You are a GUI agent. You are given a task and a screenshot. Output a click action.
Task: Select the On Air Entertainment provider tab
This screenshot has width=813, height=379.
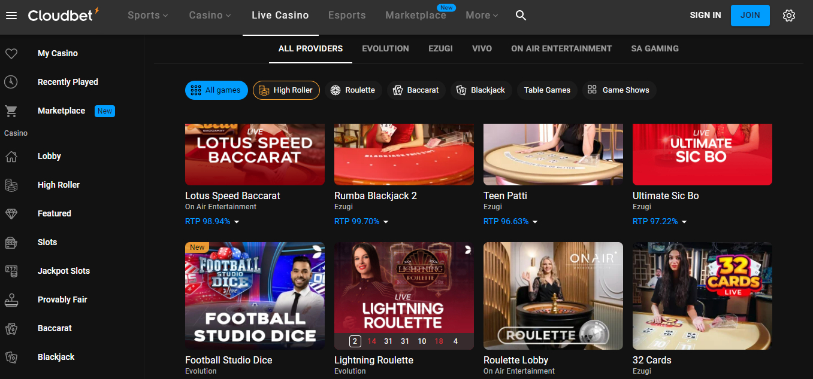point(561,48)
